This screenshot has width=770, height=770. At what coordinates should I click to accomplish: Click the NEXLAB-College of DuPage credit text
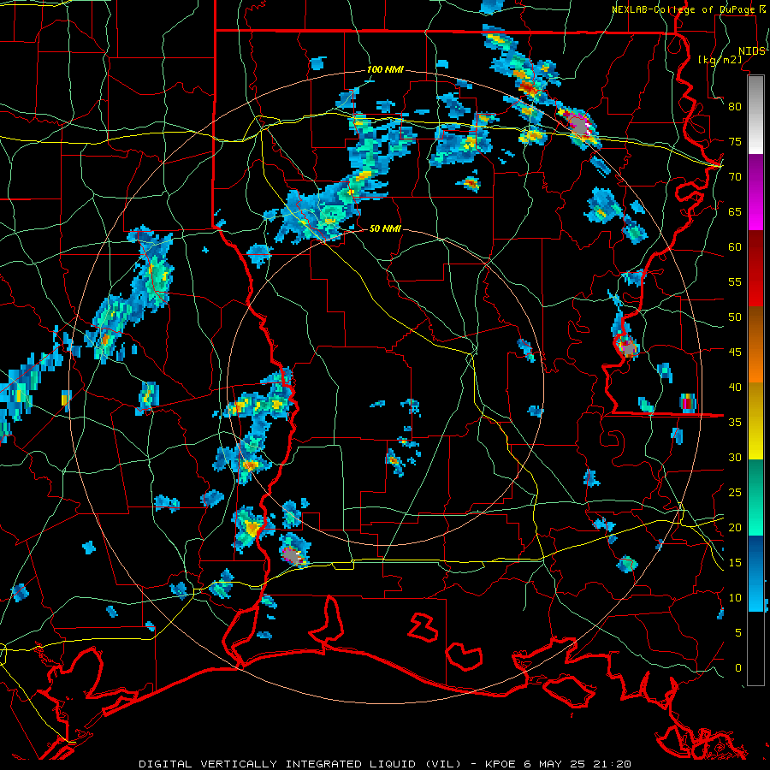click(684, 9)
